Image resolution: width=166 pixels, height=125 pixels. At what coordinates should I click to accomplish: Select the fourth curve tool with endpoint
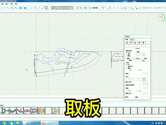pyautogui.click(x=43, y=8)
